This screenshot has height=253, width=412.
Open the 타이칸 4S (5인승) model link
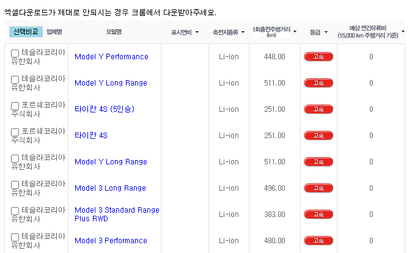click(x=105, y=109)
